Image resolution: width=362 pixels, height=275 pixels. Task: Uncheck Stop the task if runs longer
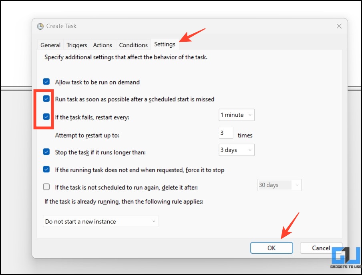point(46,152)
